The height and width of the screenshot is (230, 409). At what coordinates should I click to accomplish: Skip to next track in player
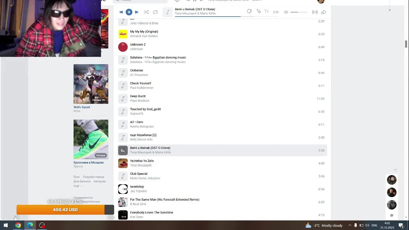136,12
